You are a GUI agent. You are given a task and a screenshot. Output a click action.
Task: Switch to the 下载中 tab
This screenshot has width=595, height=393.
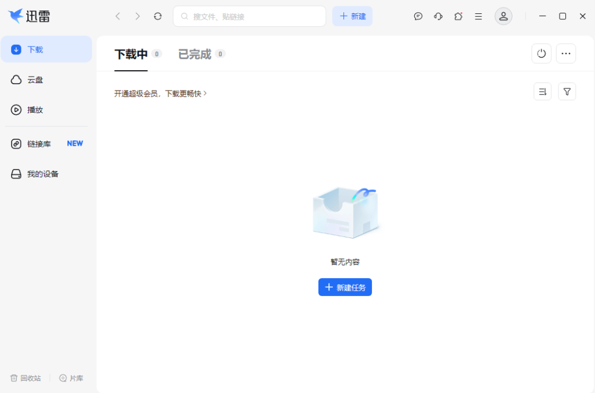(131, 54)
